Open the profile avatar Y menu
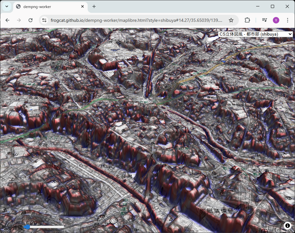 point(276,20)
